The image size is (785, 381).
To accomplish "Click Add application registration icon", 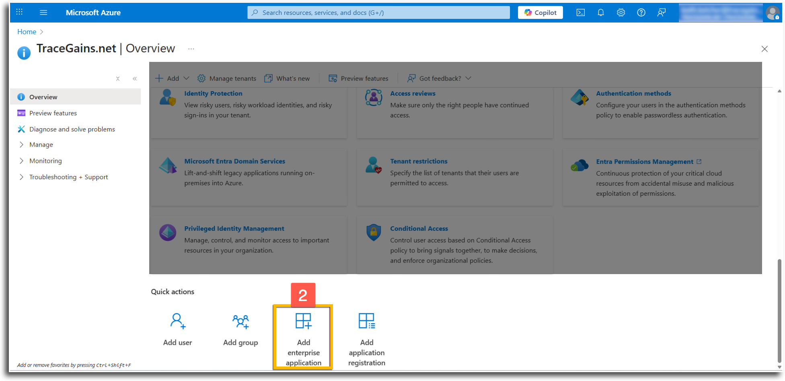I will point(366,321).
